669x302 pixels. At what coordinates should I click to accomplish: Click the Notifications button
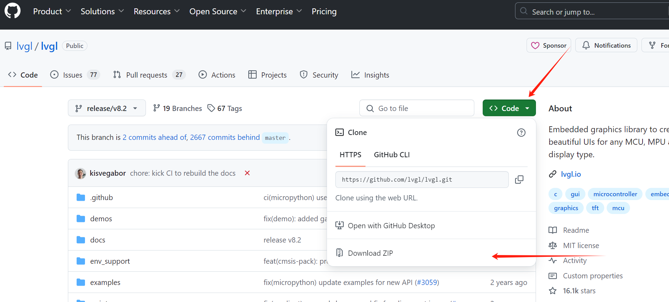coord(606,45)
